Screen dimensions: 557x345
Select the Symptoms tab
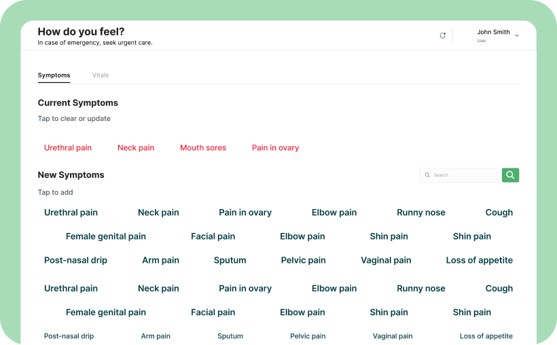(x=54, y=75)
